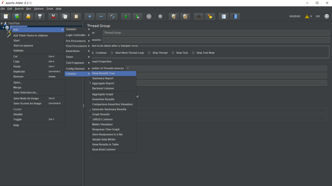Choose Save Node As Image
This screenshot has width=332, height=186.
(x=38, y=98)
